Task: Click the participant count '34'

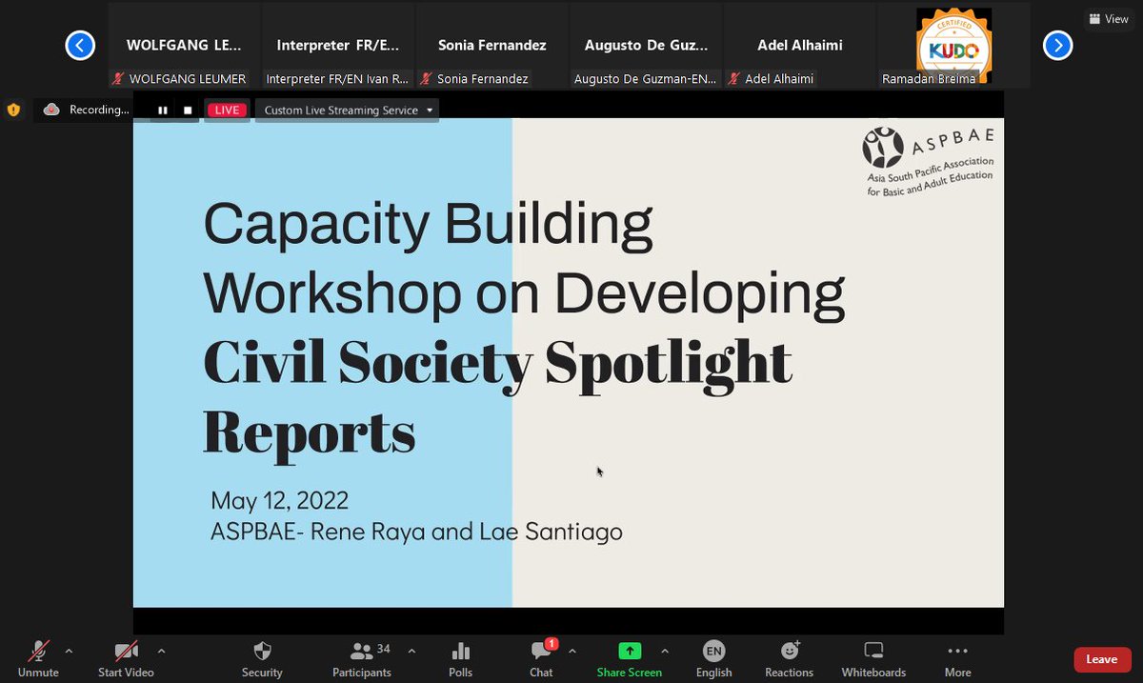Action: click(384, 649)
